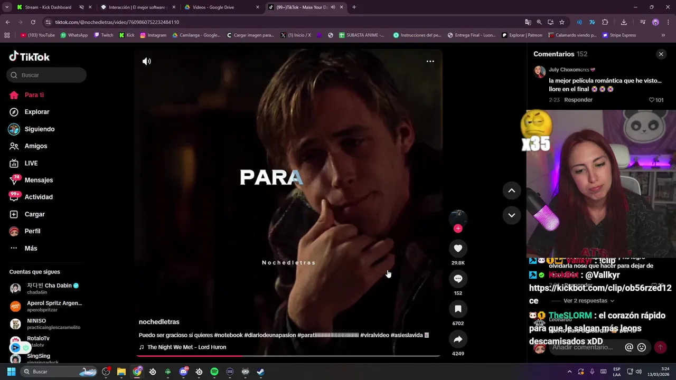Like the video with the heart icon
The width and height of the screenshot is (676, 380).
click(458, 249)
